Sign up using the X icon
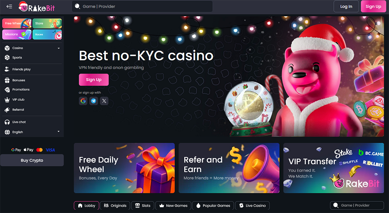Screen dimensions: 389x213 [x=104, y=101]
